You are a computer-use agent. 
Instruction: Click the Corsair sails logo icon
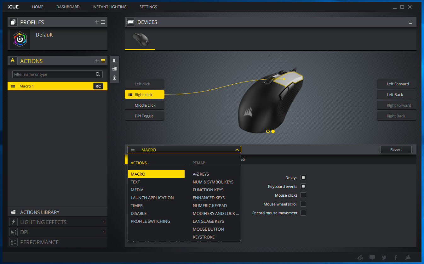[x=408, y=257]
